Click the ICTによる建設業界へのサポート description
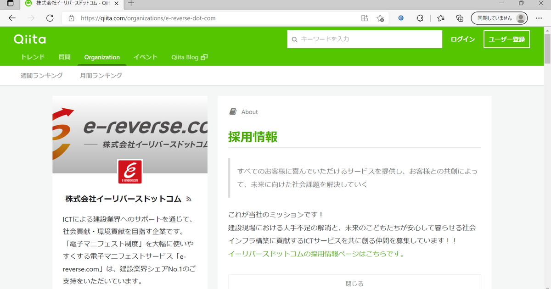This screenshot has height=289, width=551. click(x=130, y=250)
